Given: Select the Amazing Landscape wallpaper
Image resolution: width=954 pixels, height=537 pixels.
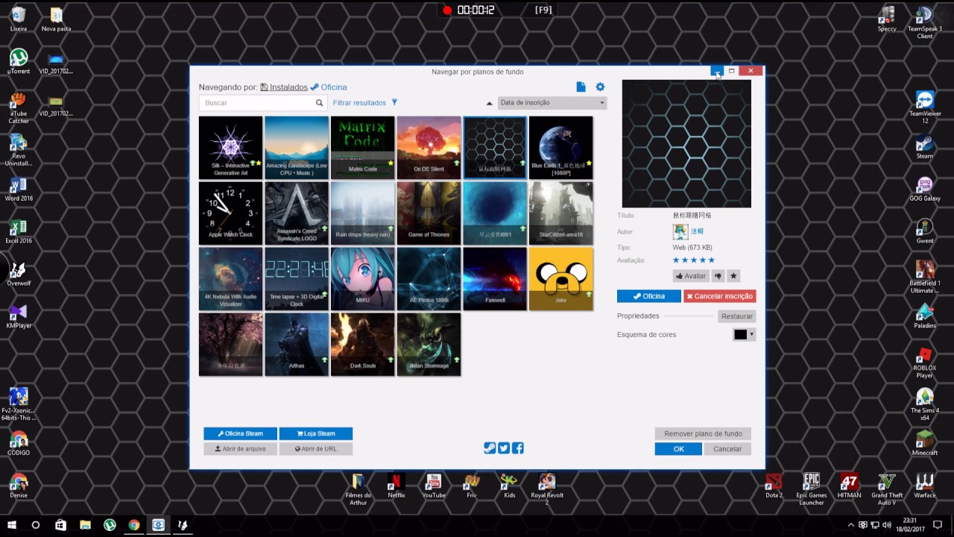Looking at the screenshot, I should pyautogui.click(x=297, y=148).
